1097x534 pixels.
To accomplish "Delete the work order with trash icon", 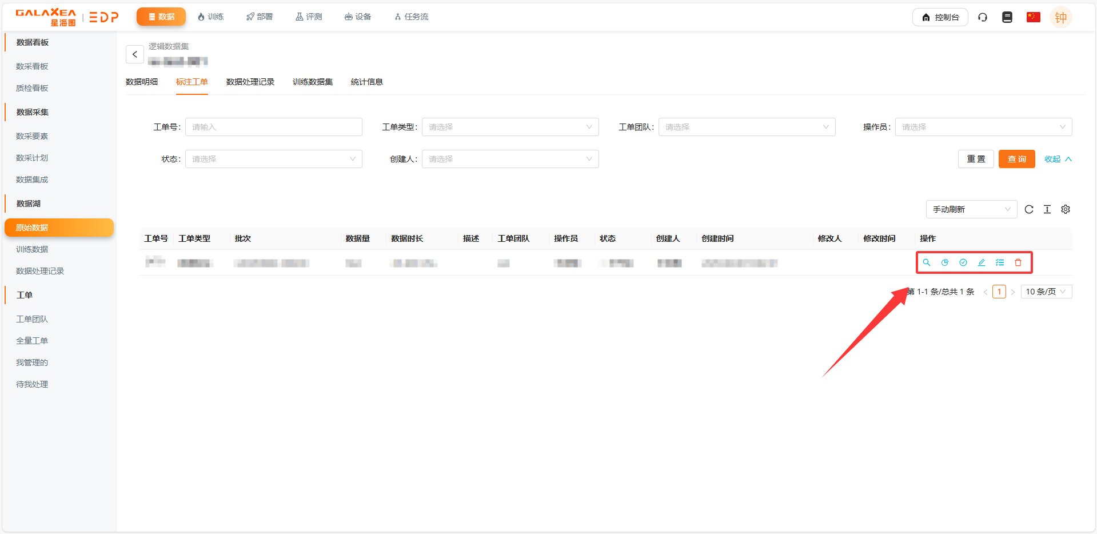I will [1018, 262].
